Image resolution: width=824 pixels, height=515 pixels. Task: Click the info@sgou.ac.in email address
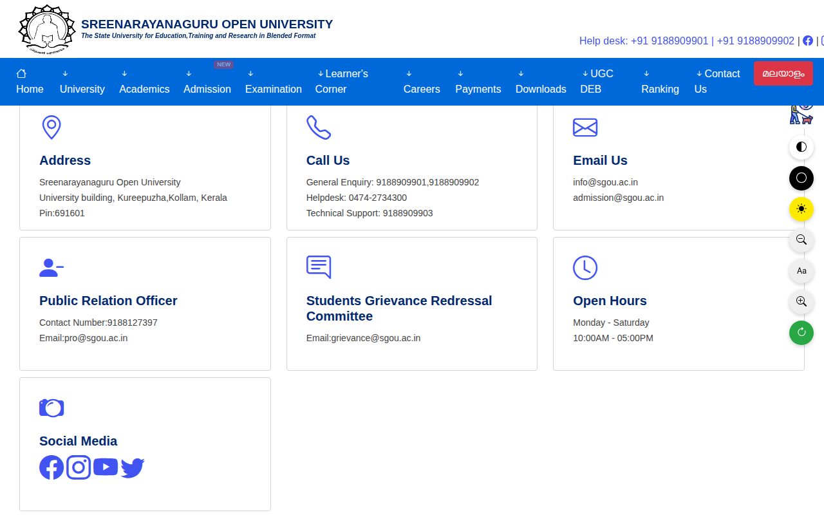pyautogui.click(x=605, y=182)
